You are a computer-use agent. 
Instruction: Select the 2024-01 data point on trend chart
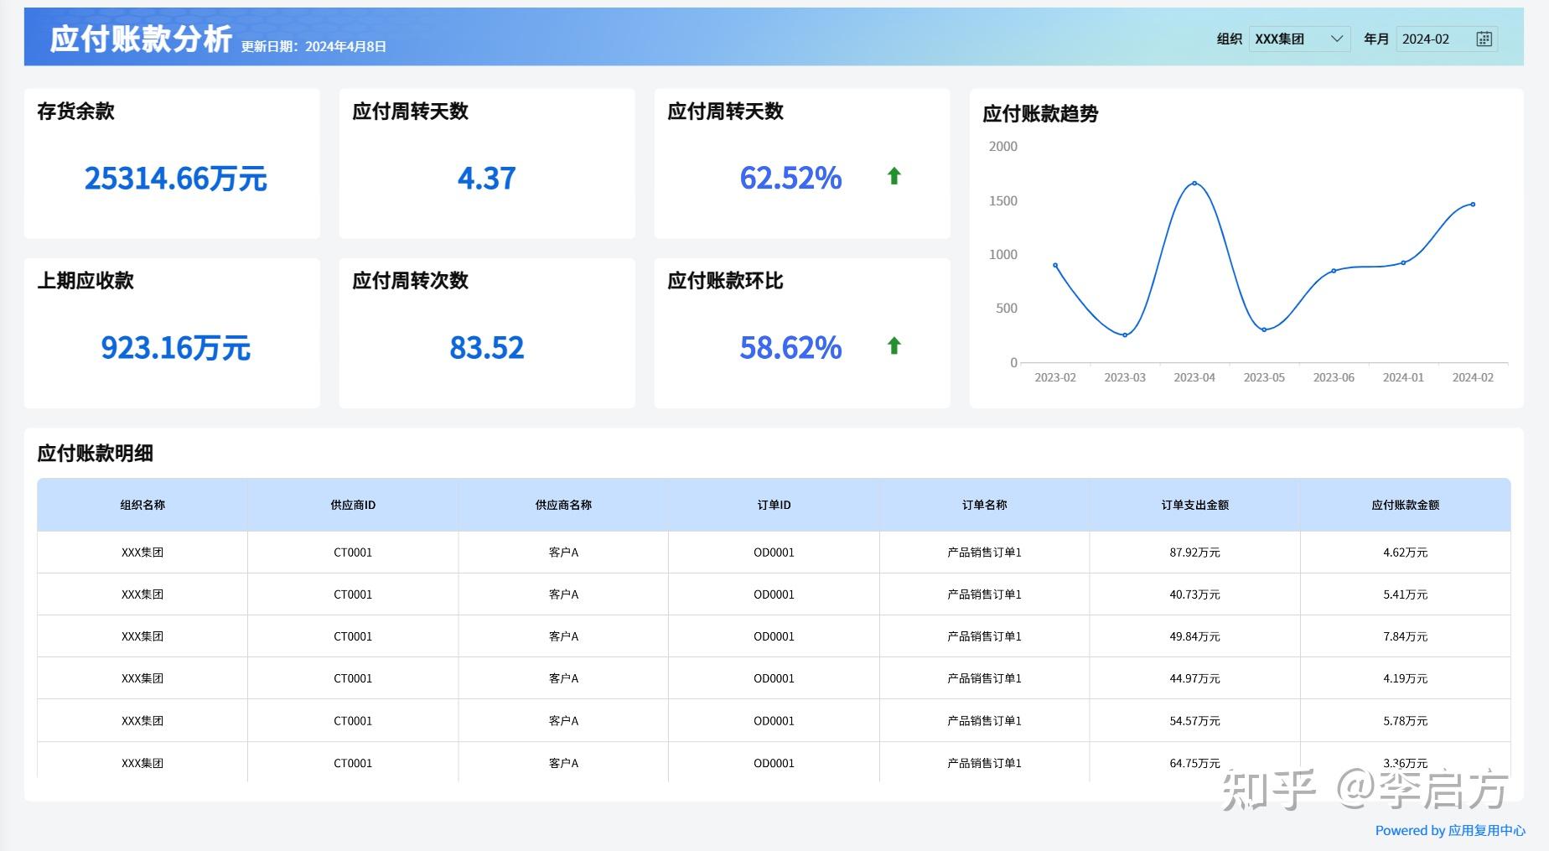coord(1403,262)
